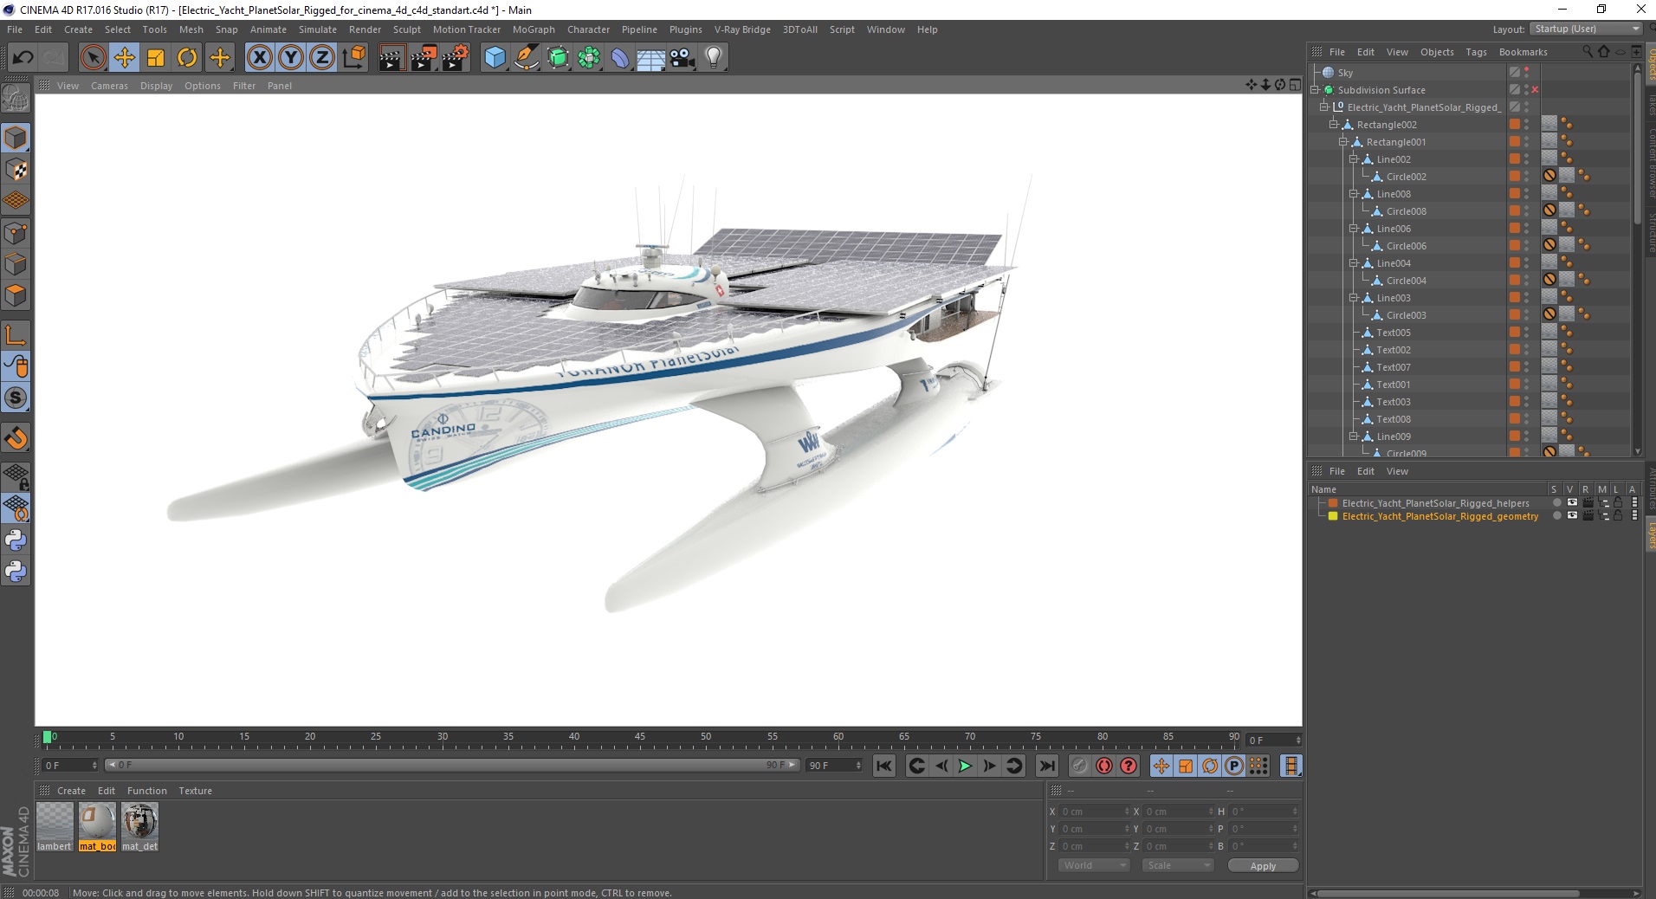
Task: Toggle X axis lock
Action: pos(259,58)
